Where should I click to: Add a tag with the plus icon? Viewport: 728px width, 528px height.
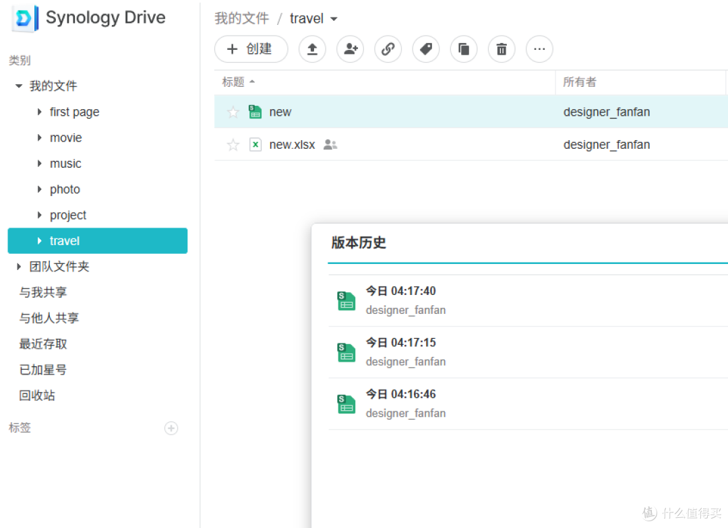coord(171,428)
